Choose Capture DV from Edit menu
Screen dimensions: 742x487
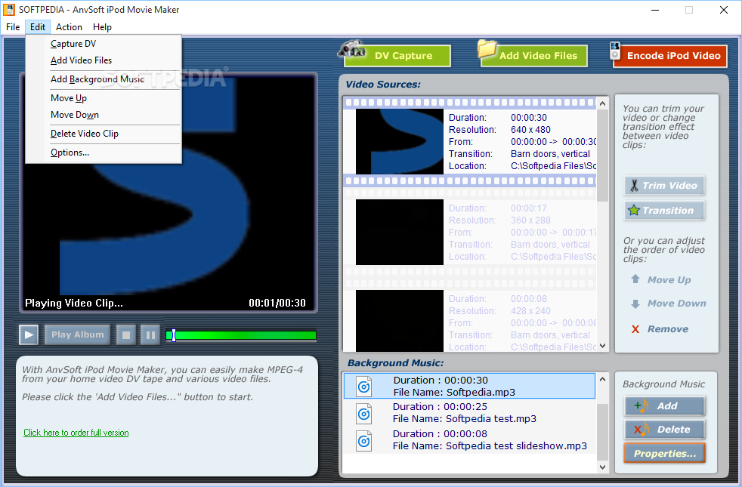click(x=104, y=44)
